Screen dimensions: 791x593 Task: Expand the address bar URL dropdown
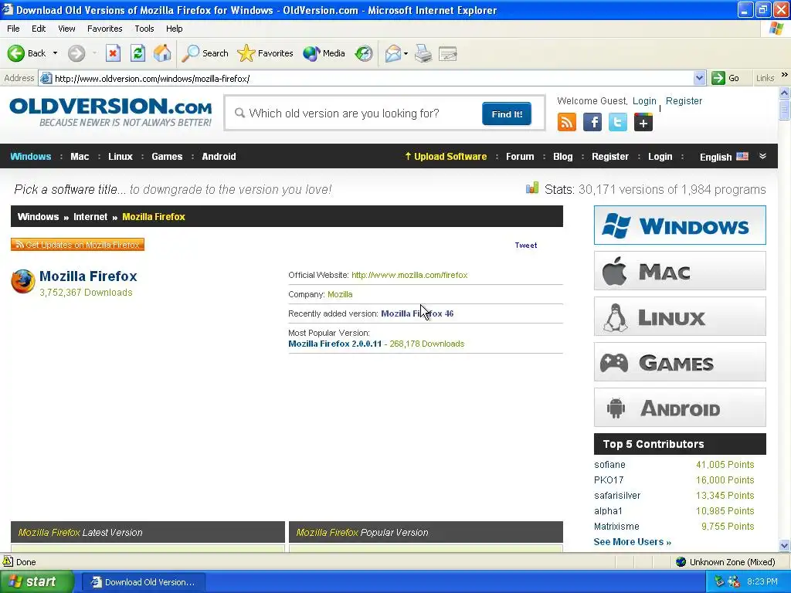tap(699, 78)
